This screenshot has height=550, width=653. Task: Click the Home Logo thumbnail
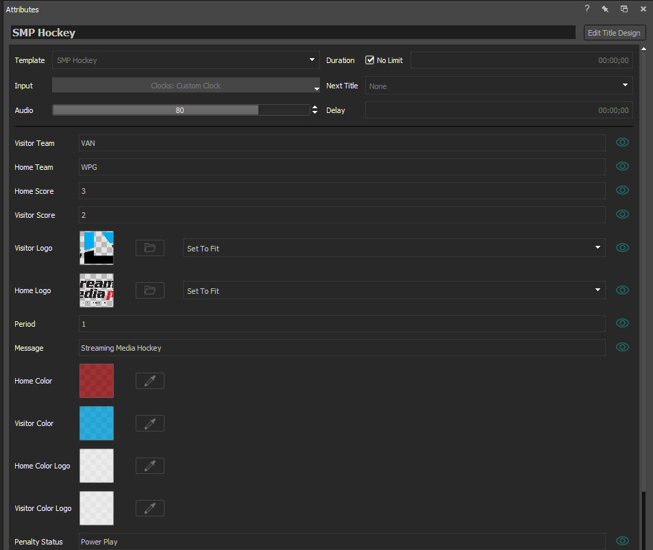point(97,290)
